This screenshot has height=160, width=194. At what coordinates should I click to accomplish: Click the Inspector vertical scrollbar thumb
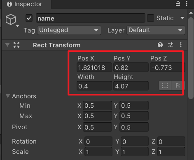[191, 58]
